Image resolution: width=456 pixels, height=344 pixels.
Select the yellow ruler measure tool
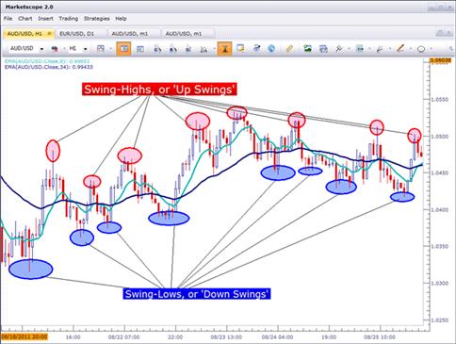click(x=289, y=49)
